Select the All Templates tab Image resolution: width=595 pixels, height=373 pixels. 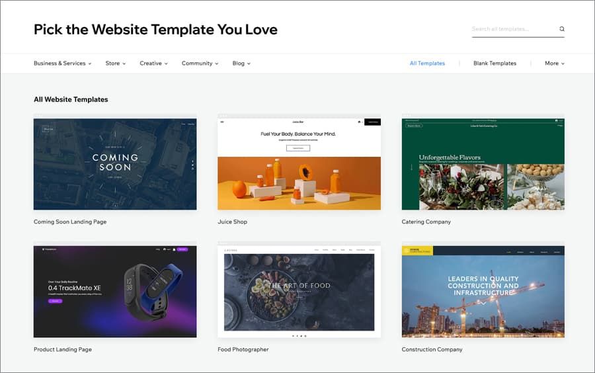pos(427,63)
